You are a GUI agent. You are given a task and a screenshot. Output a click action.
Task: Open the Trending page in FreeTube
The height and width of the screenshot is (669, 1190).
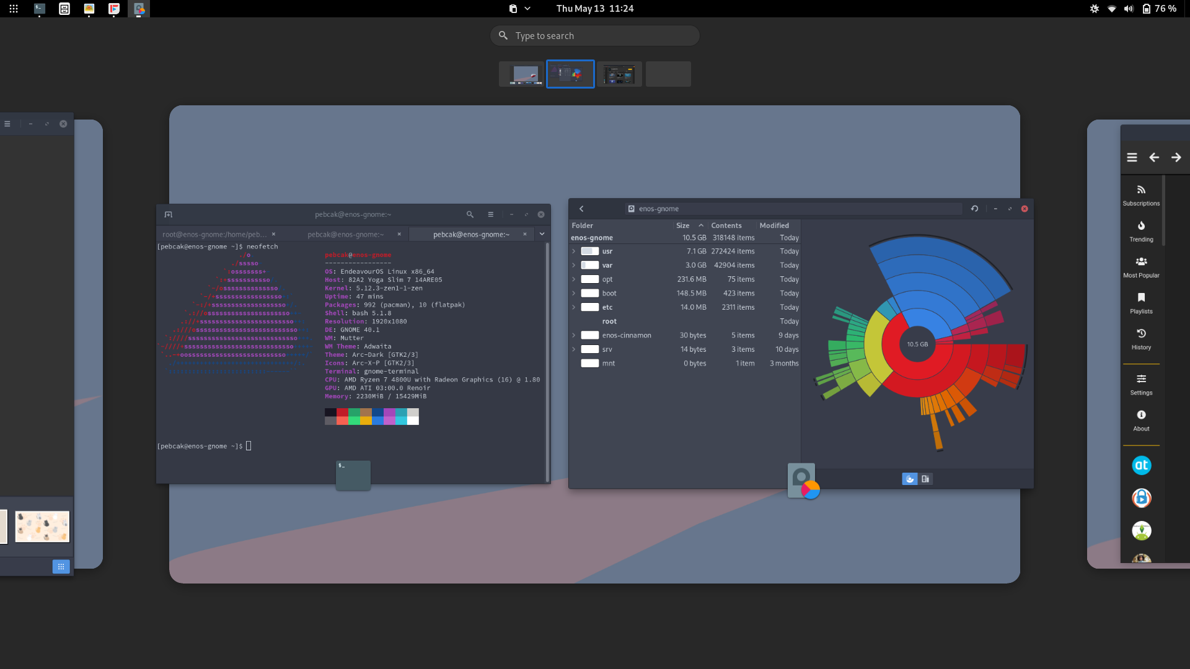click(x=1141, y=230)
